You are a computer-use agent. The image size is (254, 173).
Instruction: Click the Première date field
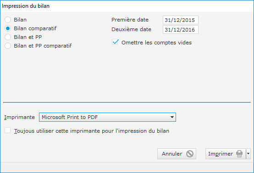click(x=181, y=20)
